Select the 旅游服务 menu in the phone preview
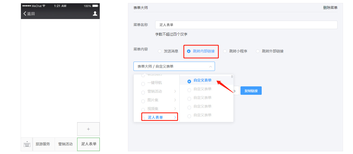353x154 pixels. pyautogui.click(x=43, y=144)
